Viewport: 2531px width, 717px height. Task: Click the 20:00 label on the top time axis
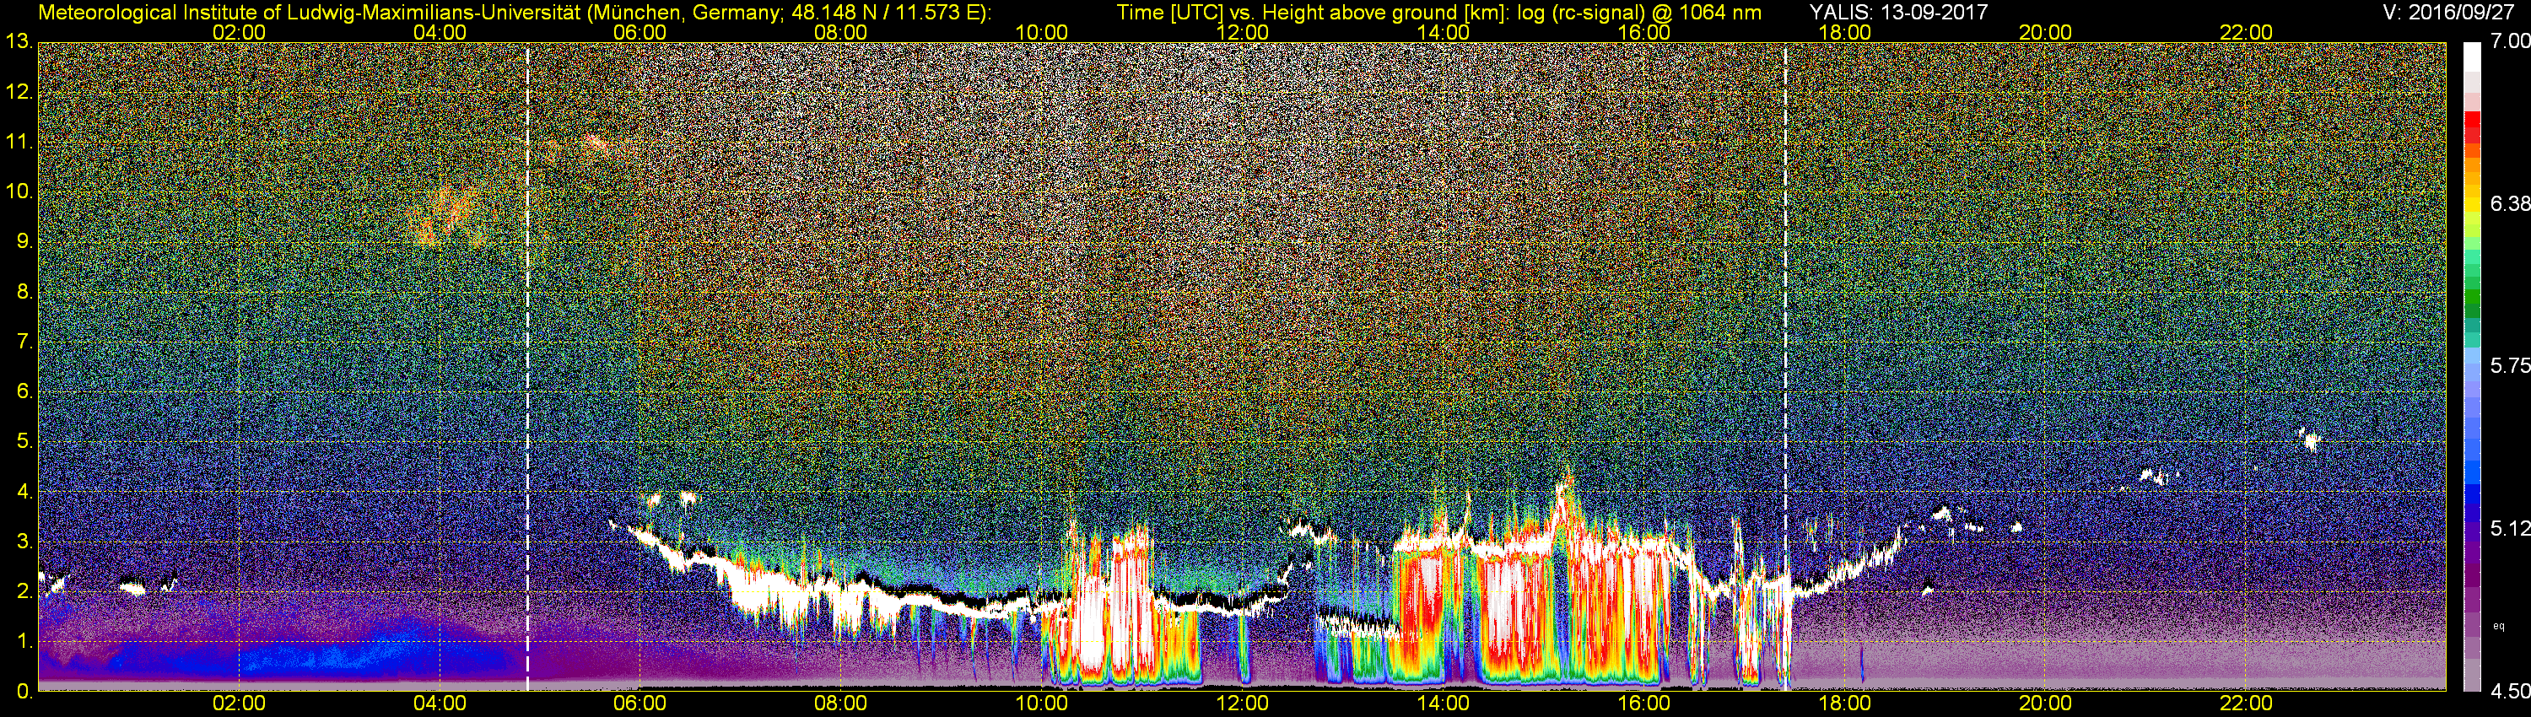coord(2046,32)
